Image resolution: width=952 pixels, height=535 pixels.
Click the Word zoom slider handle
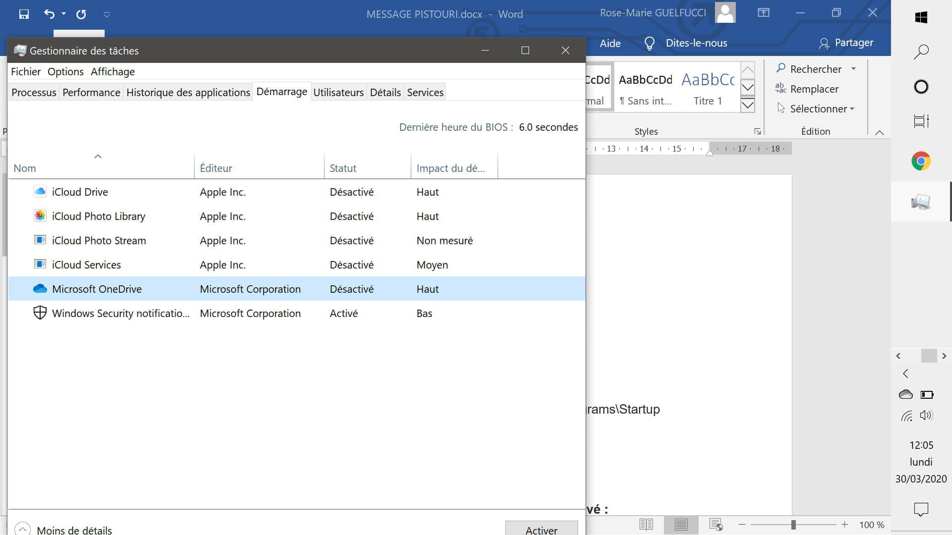point(793,525)
